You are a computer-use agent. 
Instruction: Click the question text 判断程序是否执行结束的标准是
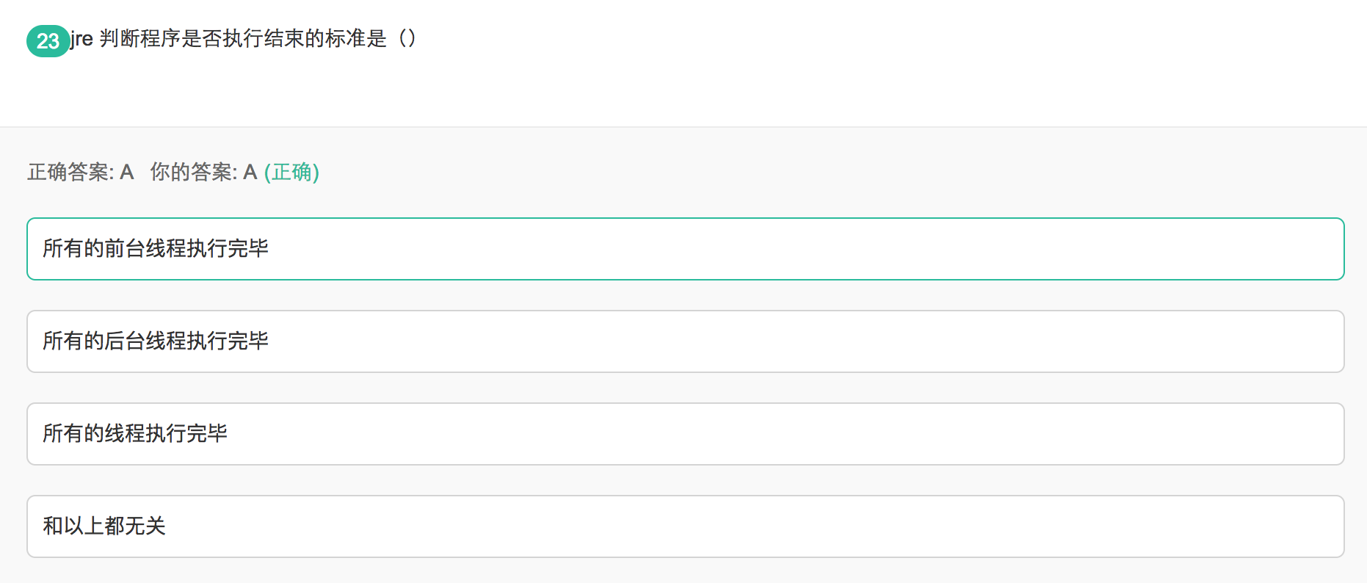tap(243, 38)
